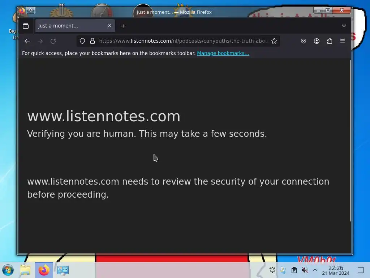370x278 pixels.
Task: Switch to Firefox in the taskbar
Action: pos(44,270)
